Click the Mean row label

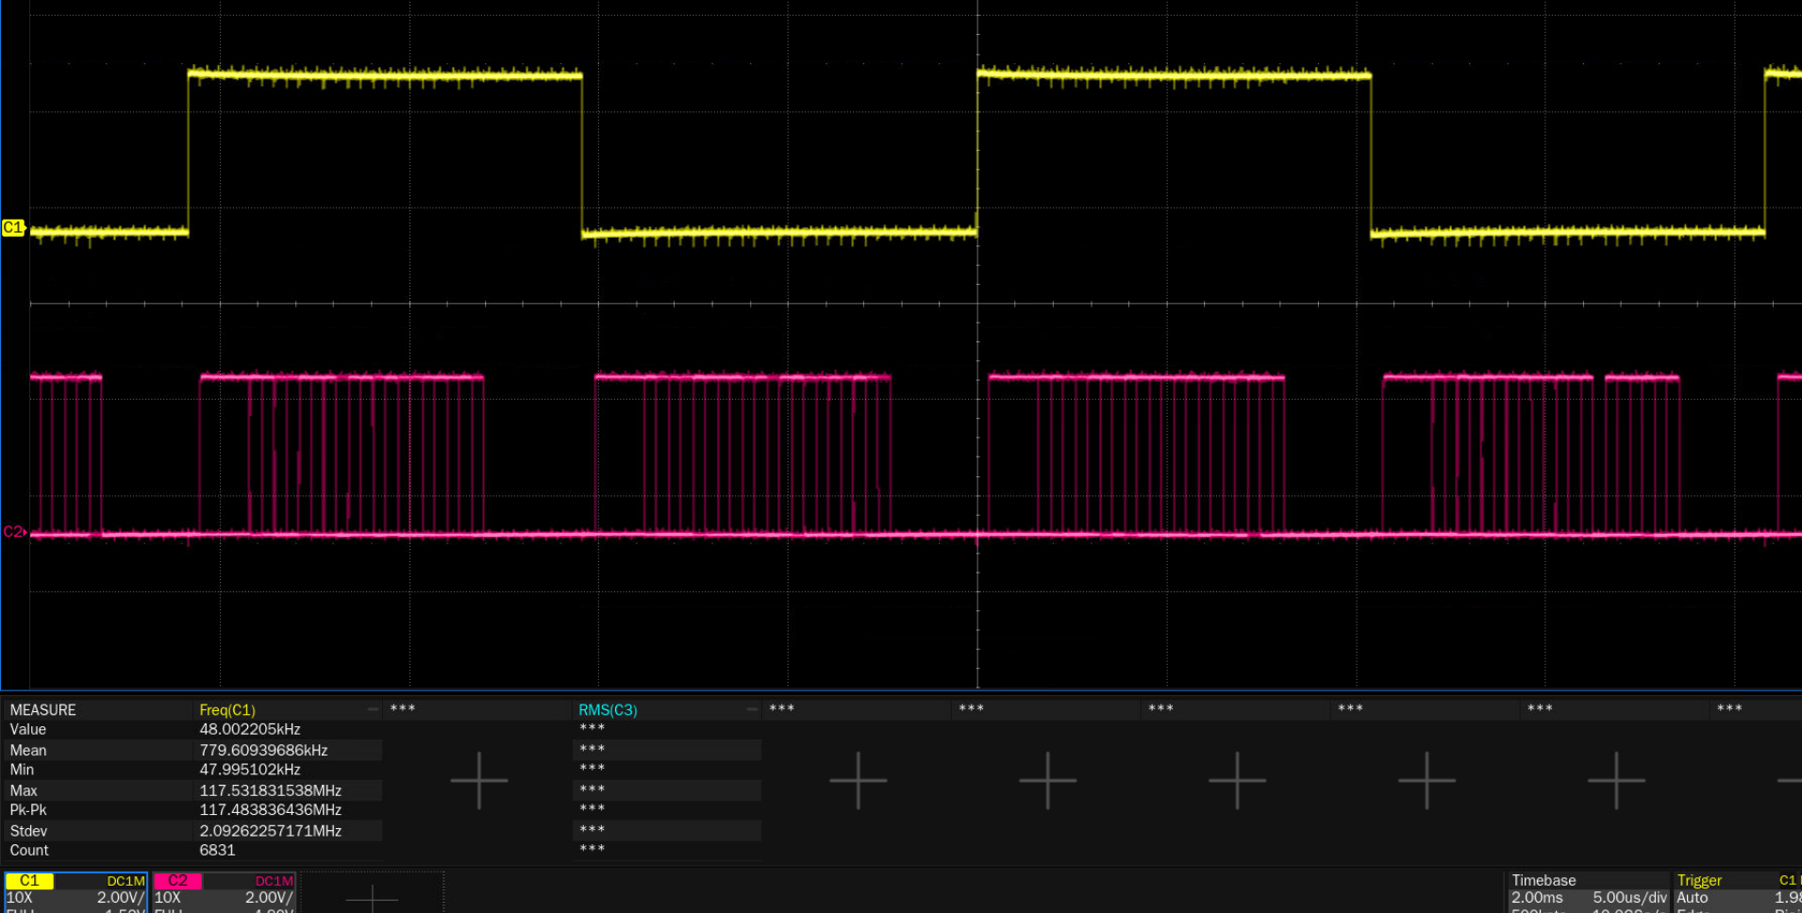coord(28,750)
